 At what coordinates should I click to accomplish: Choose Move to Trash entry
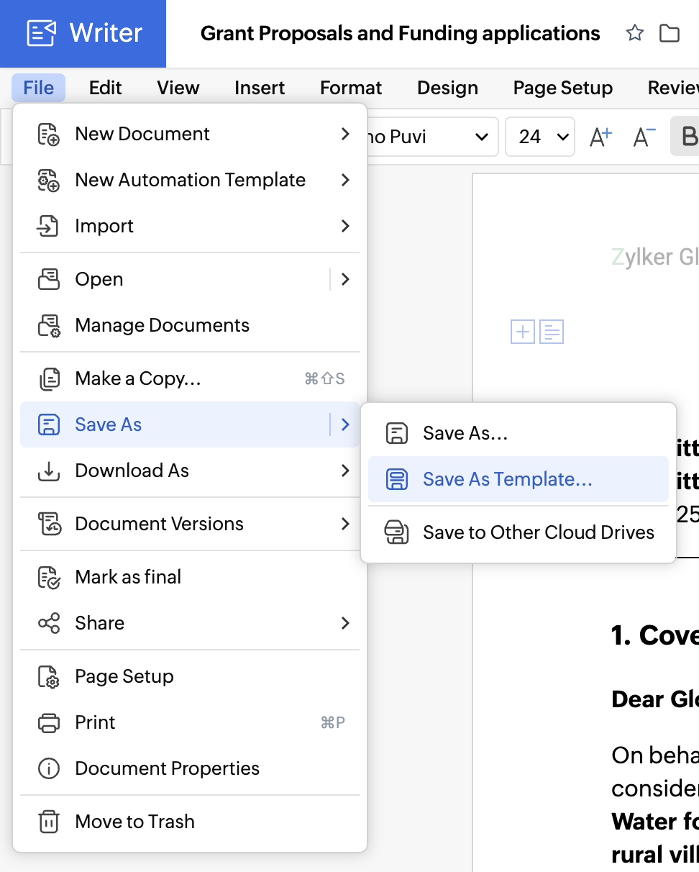190,822
